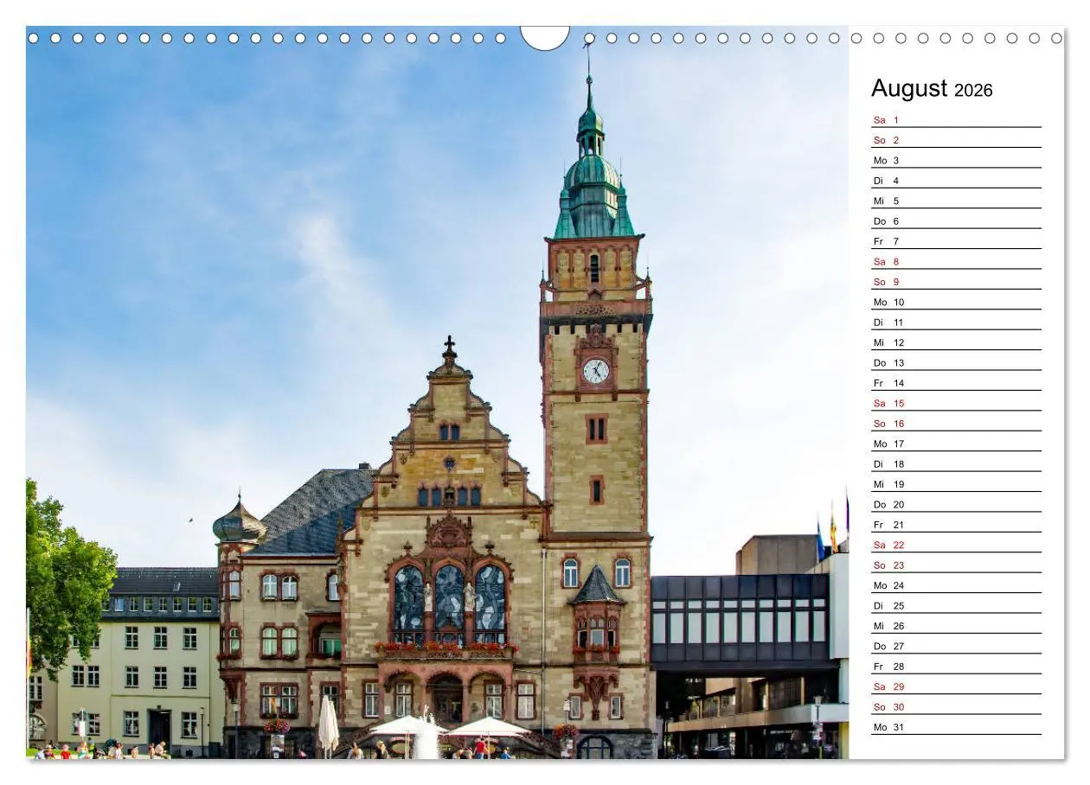Select the 'Mi 26' calendar row

point(956,626)
